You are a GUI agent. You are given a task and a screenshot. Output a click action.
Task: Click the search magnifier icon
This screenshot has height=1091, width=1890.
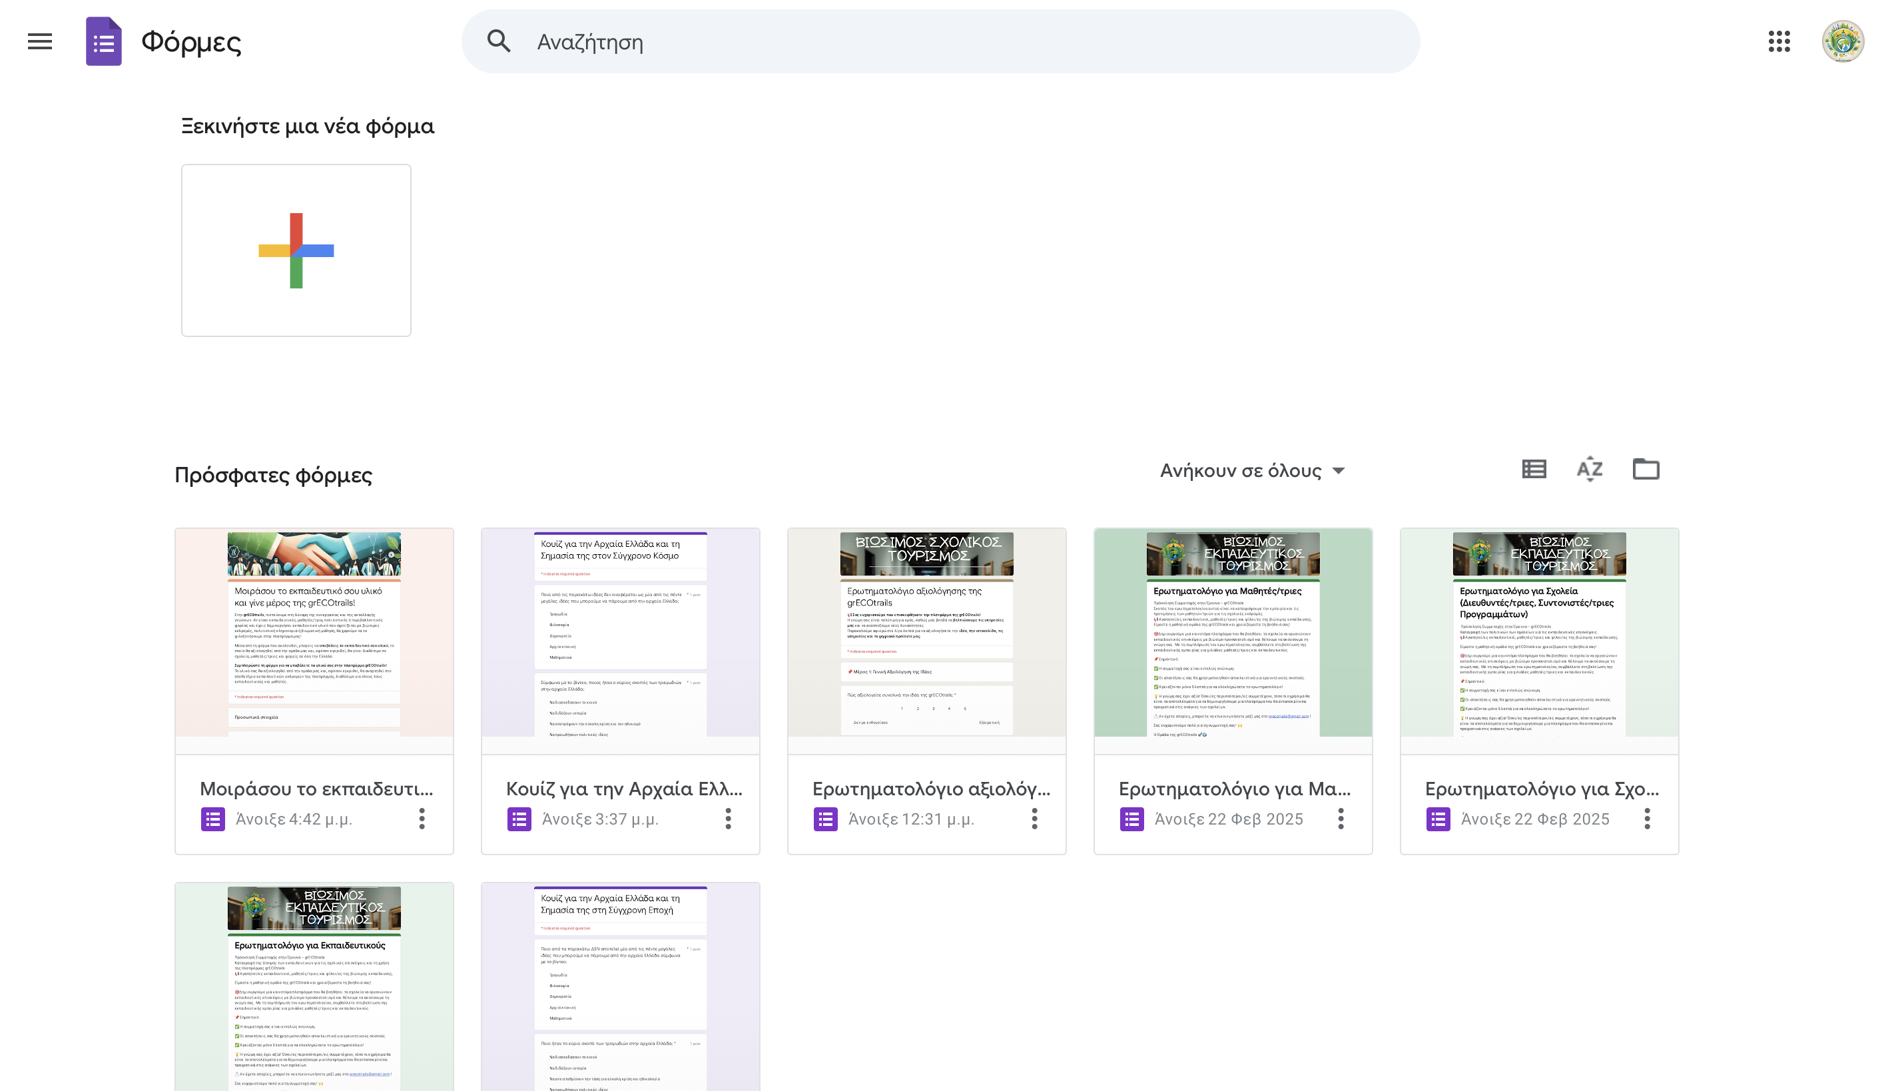click(x=498, y=42)
